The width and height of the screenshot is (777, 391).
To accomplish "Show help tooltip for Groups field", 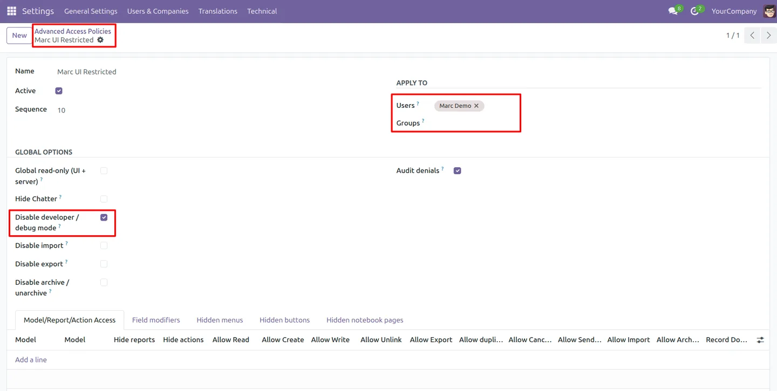I will [423, 121].
